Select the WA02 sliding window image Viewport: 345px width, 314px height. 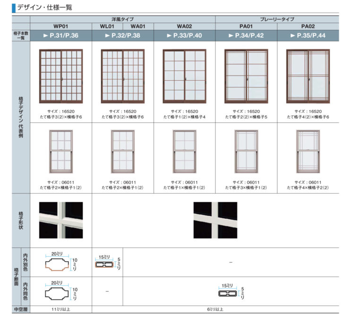pos(184,76)
